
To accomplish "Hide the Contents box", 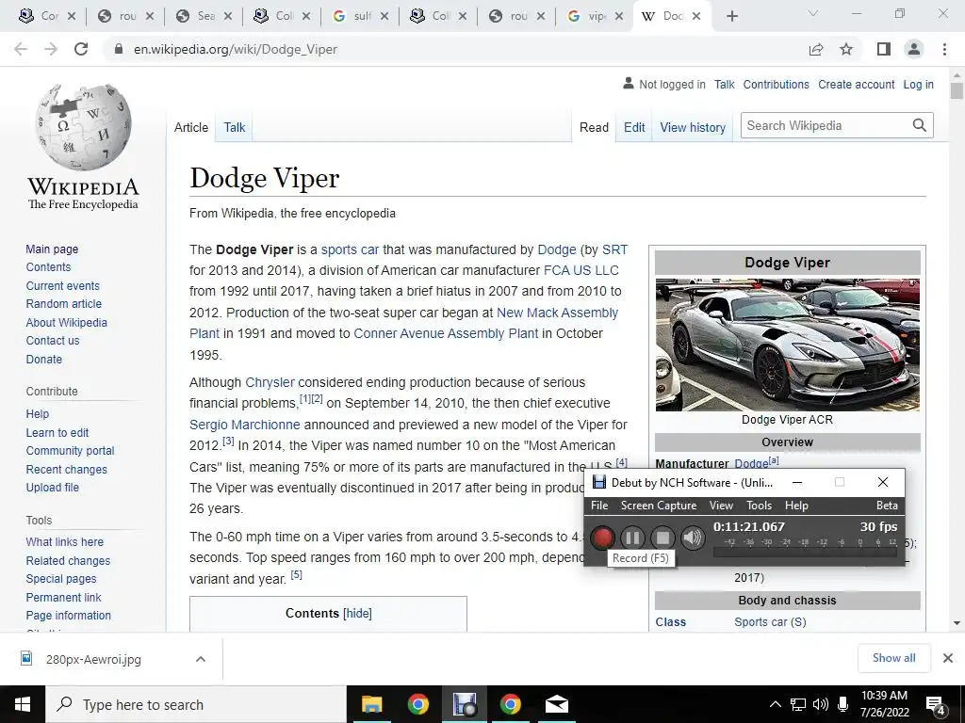I will coord(357,614).
